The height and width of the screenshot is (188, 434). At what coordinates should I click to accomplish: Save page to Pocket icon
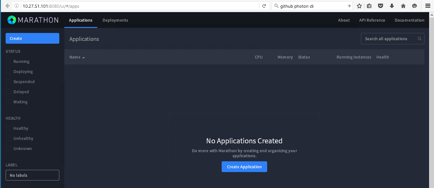pos(380,6)
